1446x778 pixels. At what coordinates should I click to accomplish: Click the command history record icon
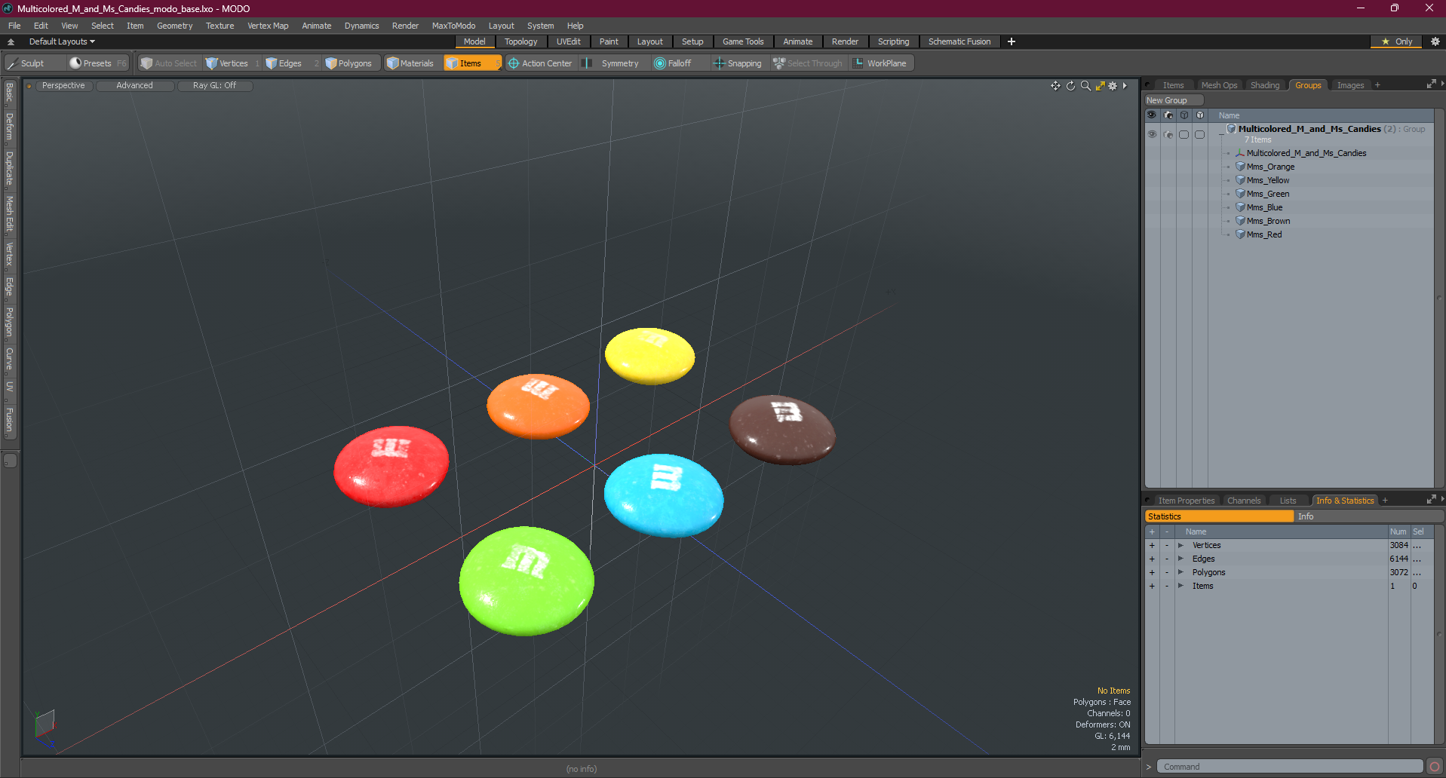[1435, 767]
